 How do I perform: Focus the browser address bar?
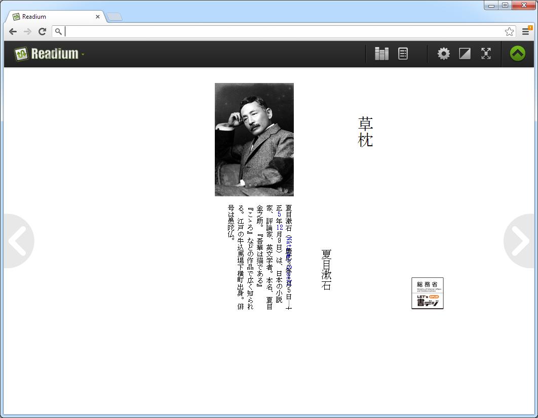(x=284, y=32)
